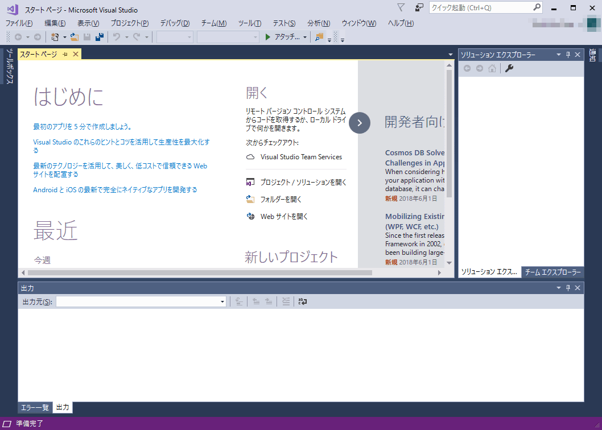Open the ヘルプ(H) menu
The height and width of the screenshot is (430, 602).
pos(401,23)
